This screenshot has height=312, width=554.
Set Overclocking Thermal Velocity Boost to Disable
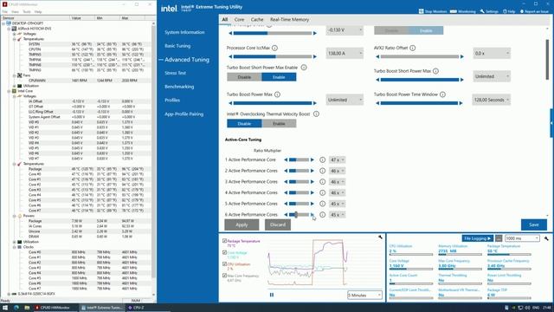(244, 123)
